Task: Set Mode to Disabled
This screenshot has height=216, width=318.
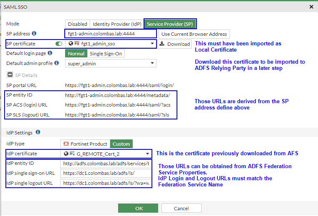Action: tap(78, 24)
